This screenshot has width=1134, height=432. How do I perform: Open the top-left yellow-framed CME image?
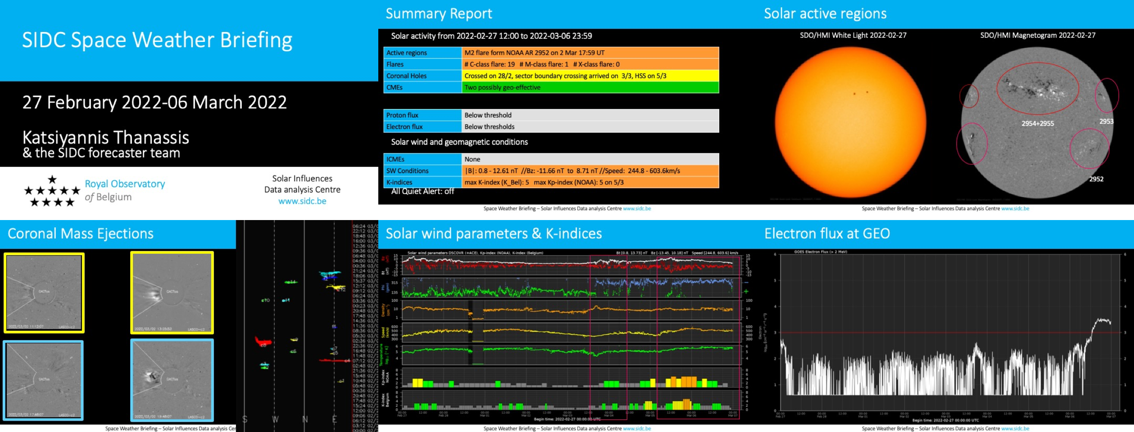[x=44, y=293]
